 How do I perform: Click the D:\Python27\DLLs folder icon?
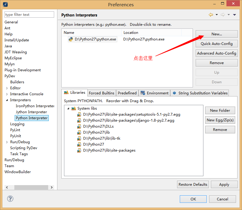[79, 126]
